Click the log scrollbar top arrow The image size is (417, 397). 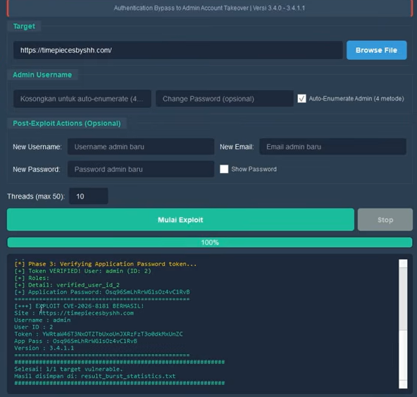click(403, 263)
